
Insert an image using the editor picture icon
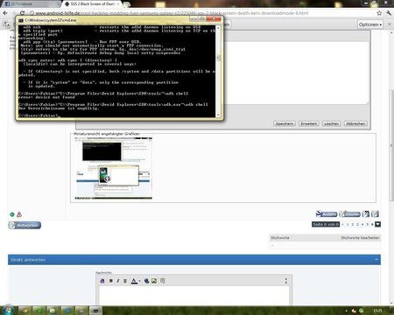(154, 281)
